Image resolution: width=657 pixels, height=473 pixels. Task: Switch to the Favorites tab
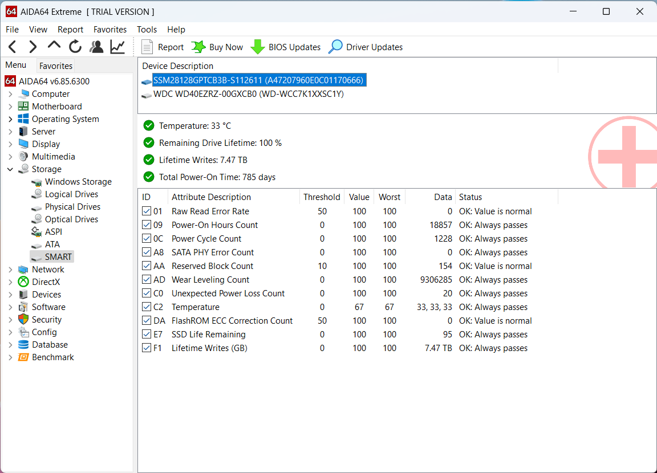point(55,66)
